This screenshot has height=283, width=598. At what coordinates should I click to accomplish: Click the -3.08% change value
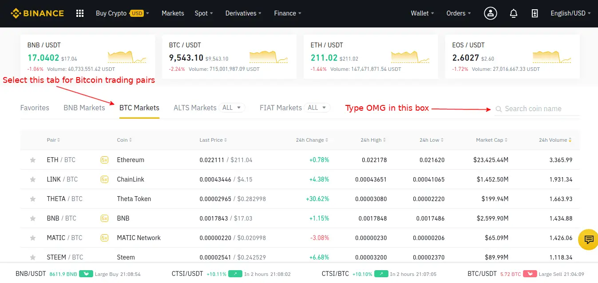tap(320, 238)
